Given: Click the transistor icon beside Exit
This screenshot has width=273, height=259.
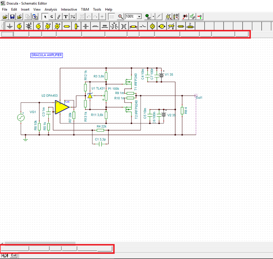Looking at the screenshot, I should pos(5,255).
